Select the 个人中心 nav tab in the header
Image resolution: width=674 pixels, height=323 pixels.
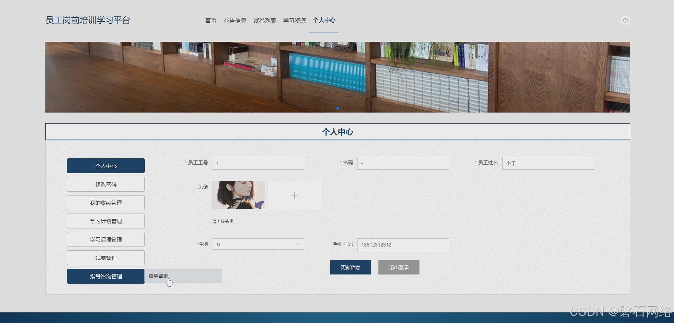pos(324,21)
